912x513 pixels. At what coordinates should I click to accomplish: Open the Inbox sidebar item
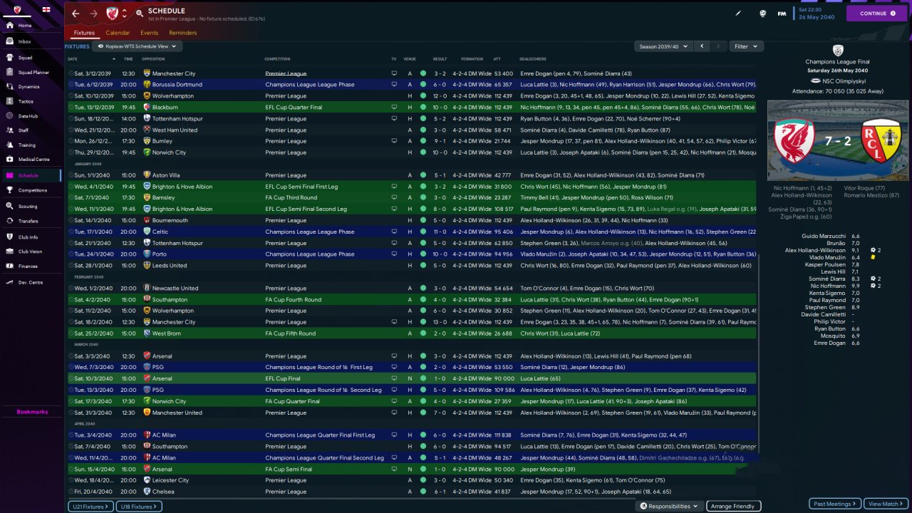click(25, 41)
